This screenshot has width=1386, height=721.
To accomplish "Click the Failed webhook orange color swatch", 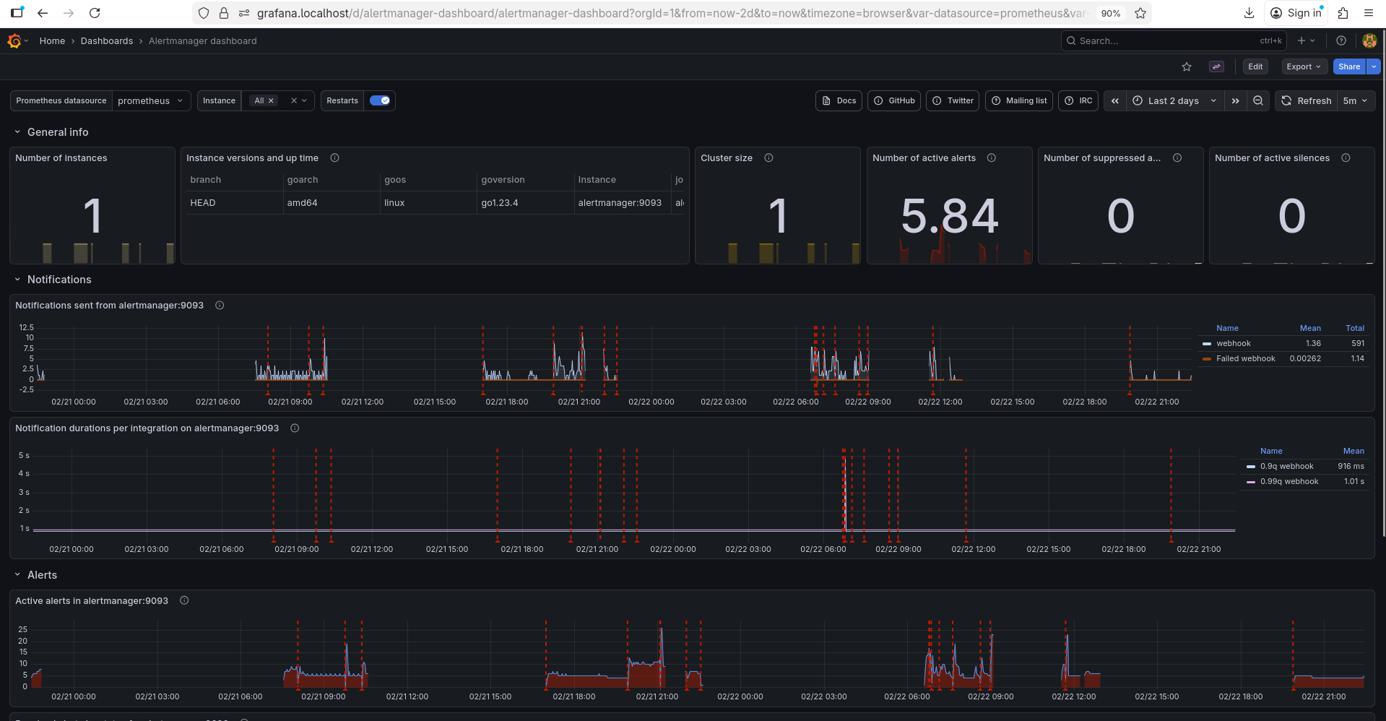I will click(1207, 359).
